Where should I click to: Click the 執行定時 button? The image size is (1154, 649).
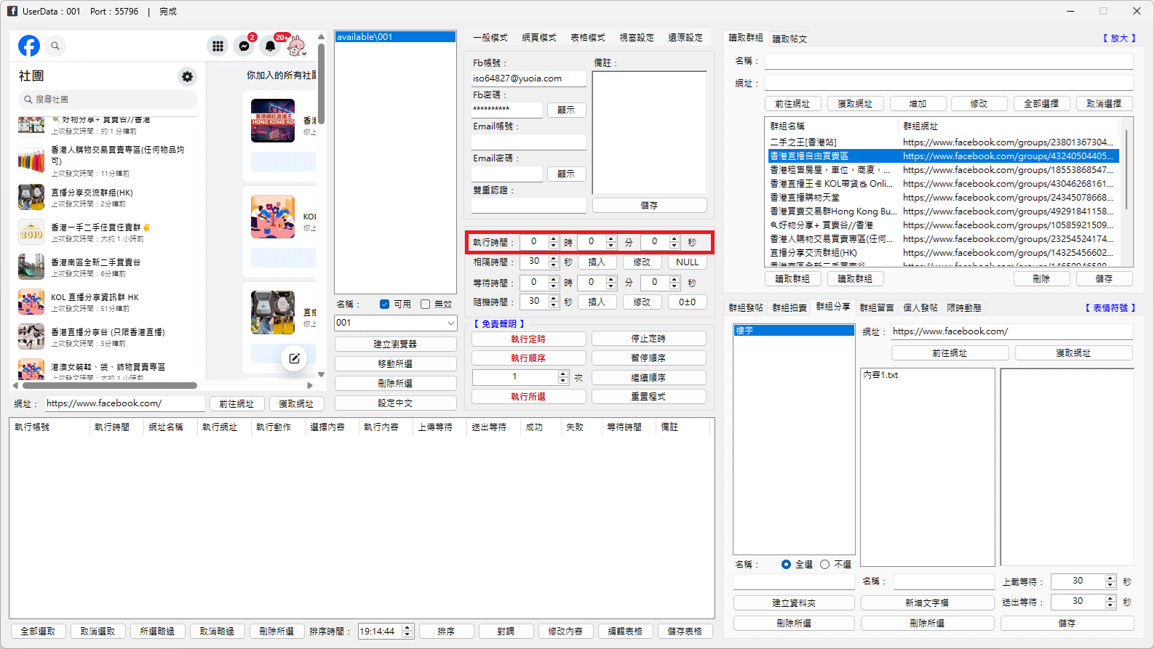[x=528, y=339]
